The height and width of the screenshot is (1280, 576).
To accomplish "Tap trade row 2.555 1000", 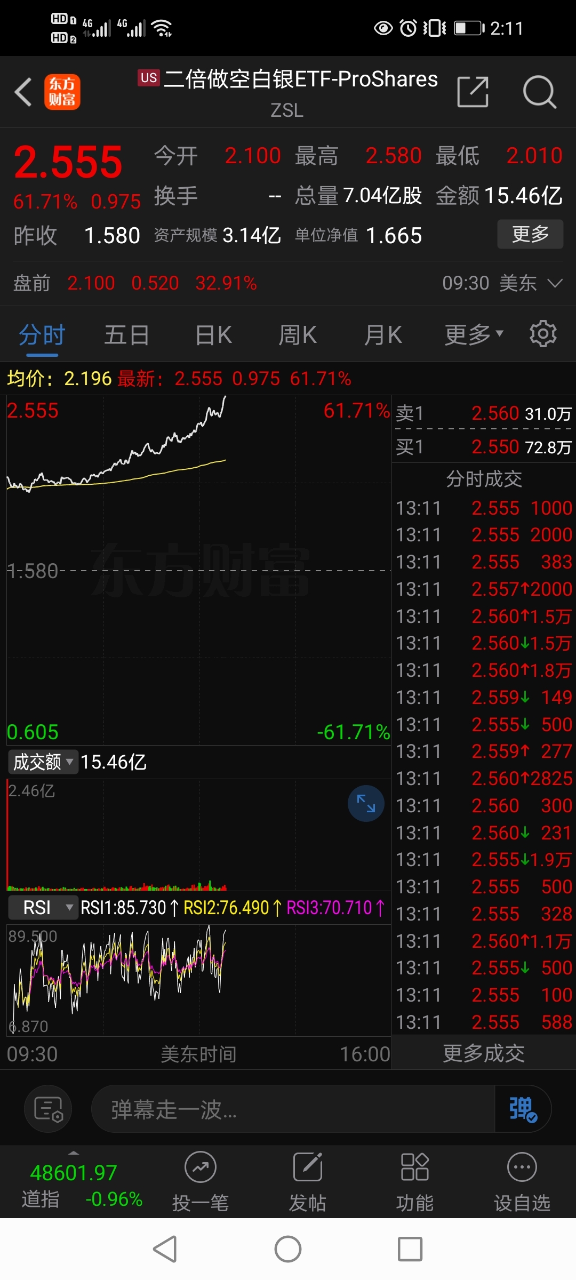I will (x=484, y=508).
